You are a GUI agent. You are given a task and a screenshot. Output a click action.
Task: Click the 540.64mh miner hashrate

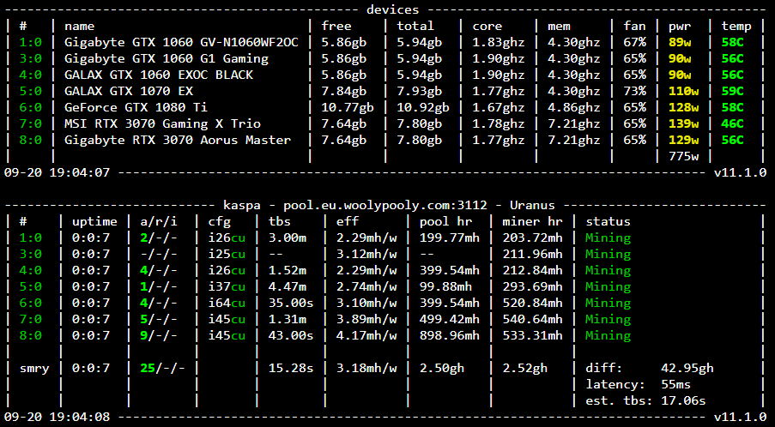click(x=532, y=319)
